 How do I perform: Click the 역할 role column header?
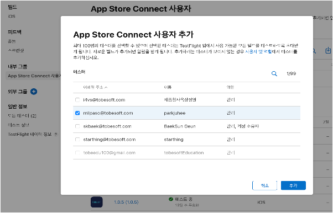[231, 87]
